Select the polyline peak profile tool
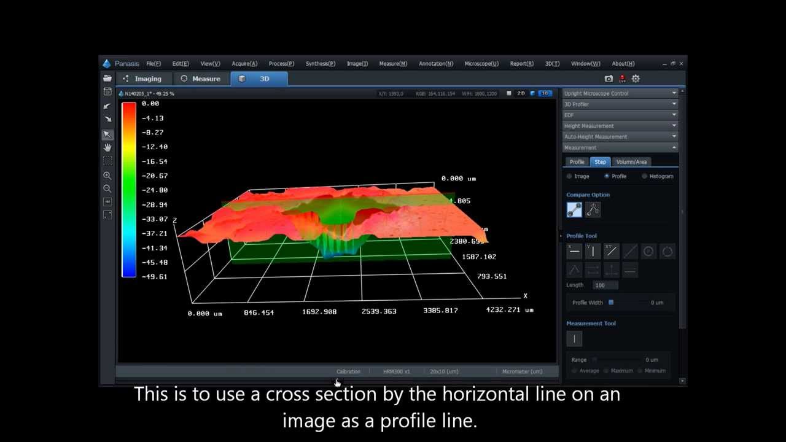The image size is (786, 442). [574, 270]
